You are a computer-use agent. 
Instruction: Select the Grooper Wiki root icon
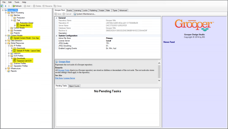5,10
